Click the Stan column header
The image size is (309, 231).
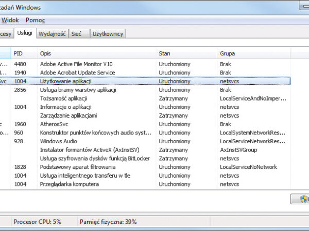pos(186,53)
